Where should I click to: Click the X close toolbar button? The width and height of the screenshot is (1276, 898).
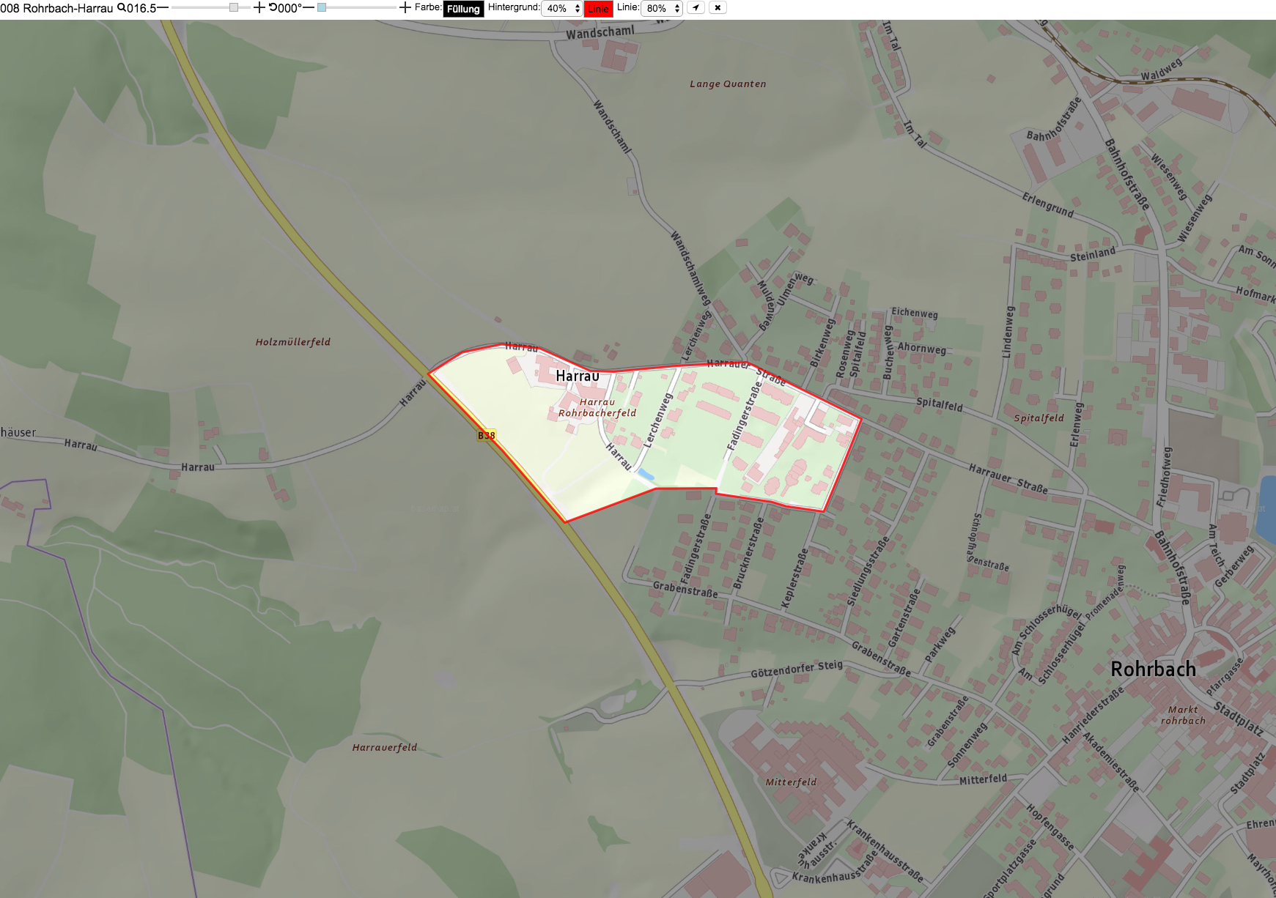[718, 7]
